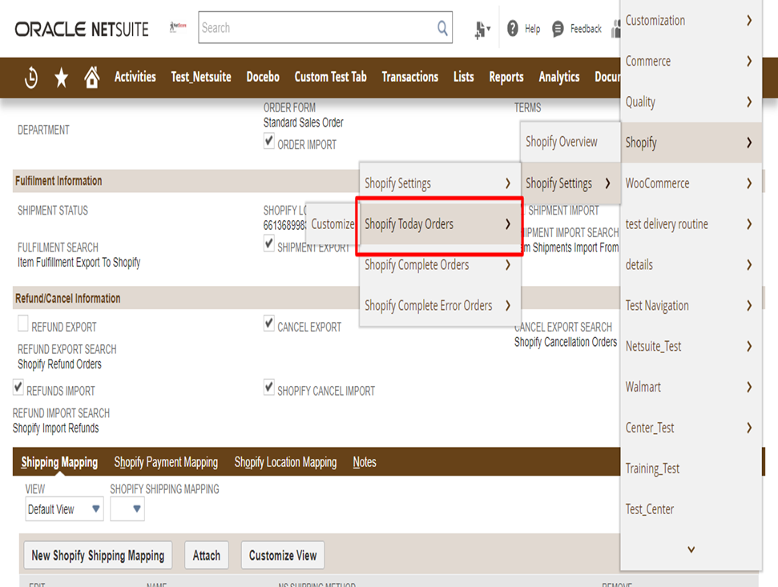Open the Reports navigation menu
Image resolution: width=778 pixels, height=587 pixels.
tap(506, 77)
